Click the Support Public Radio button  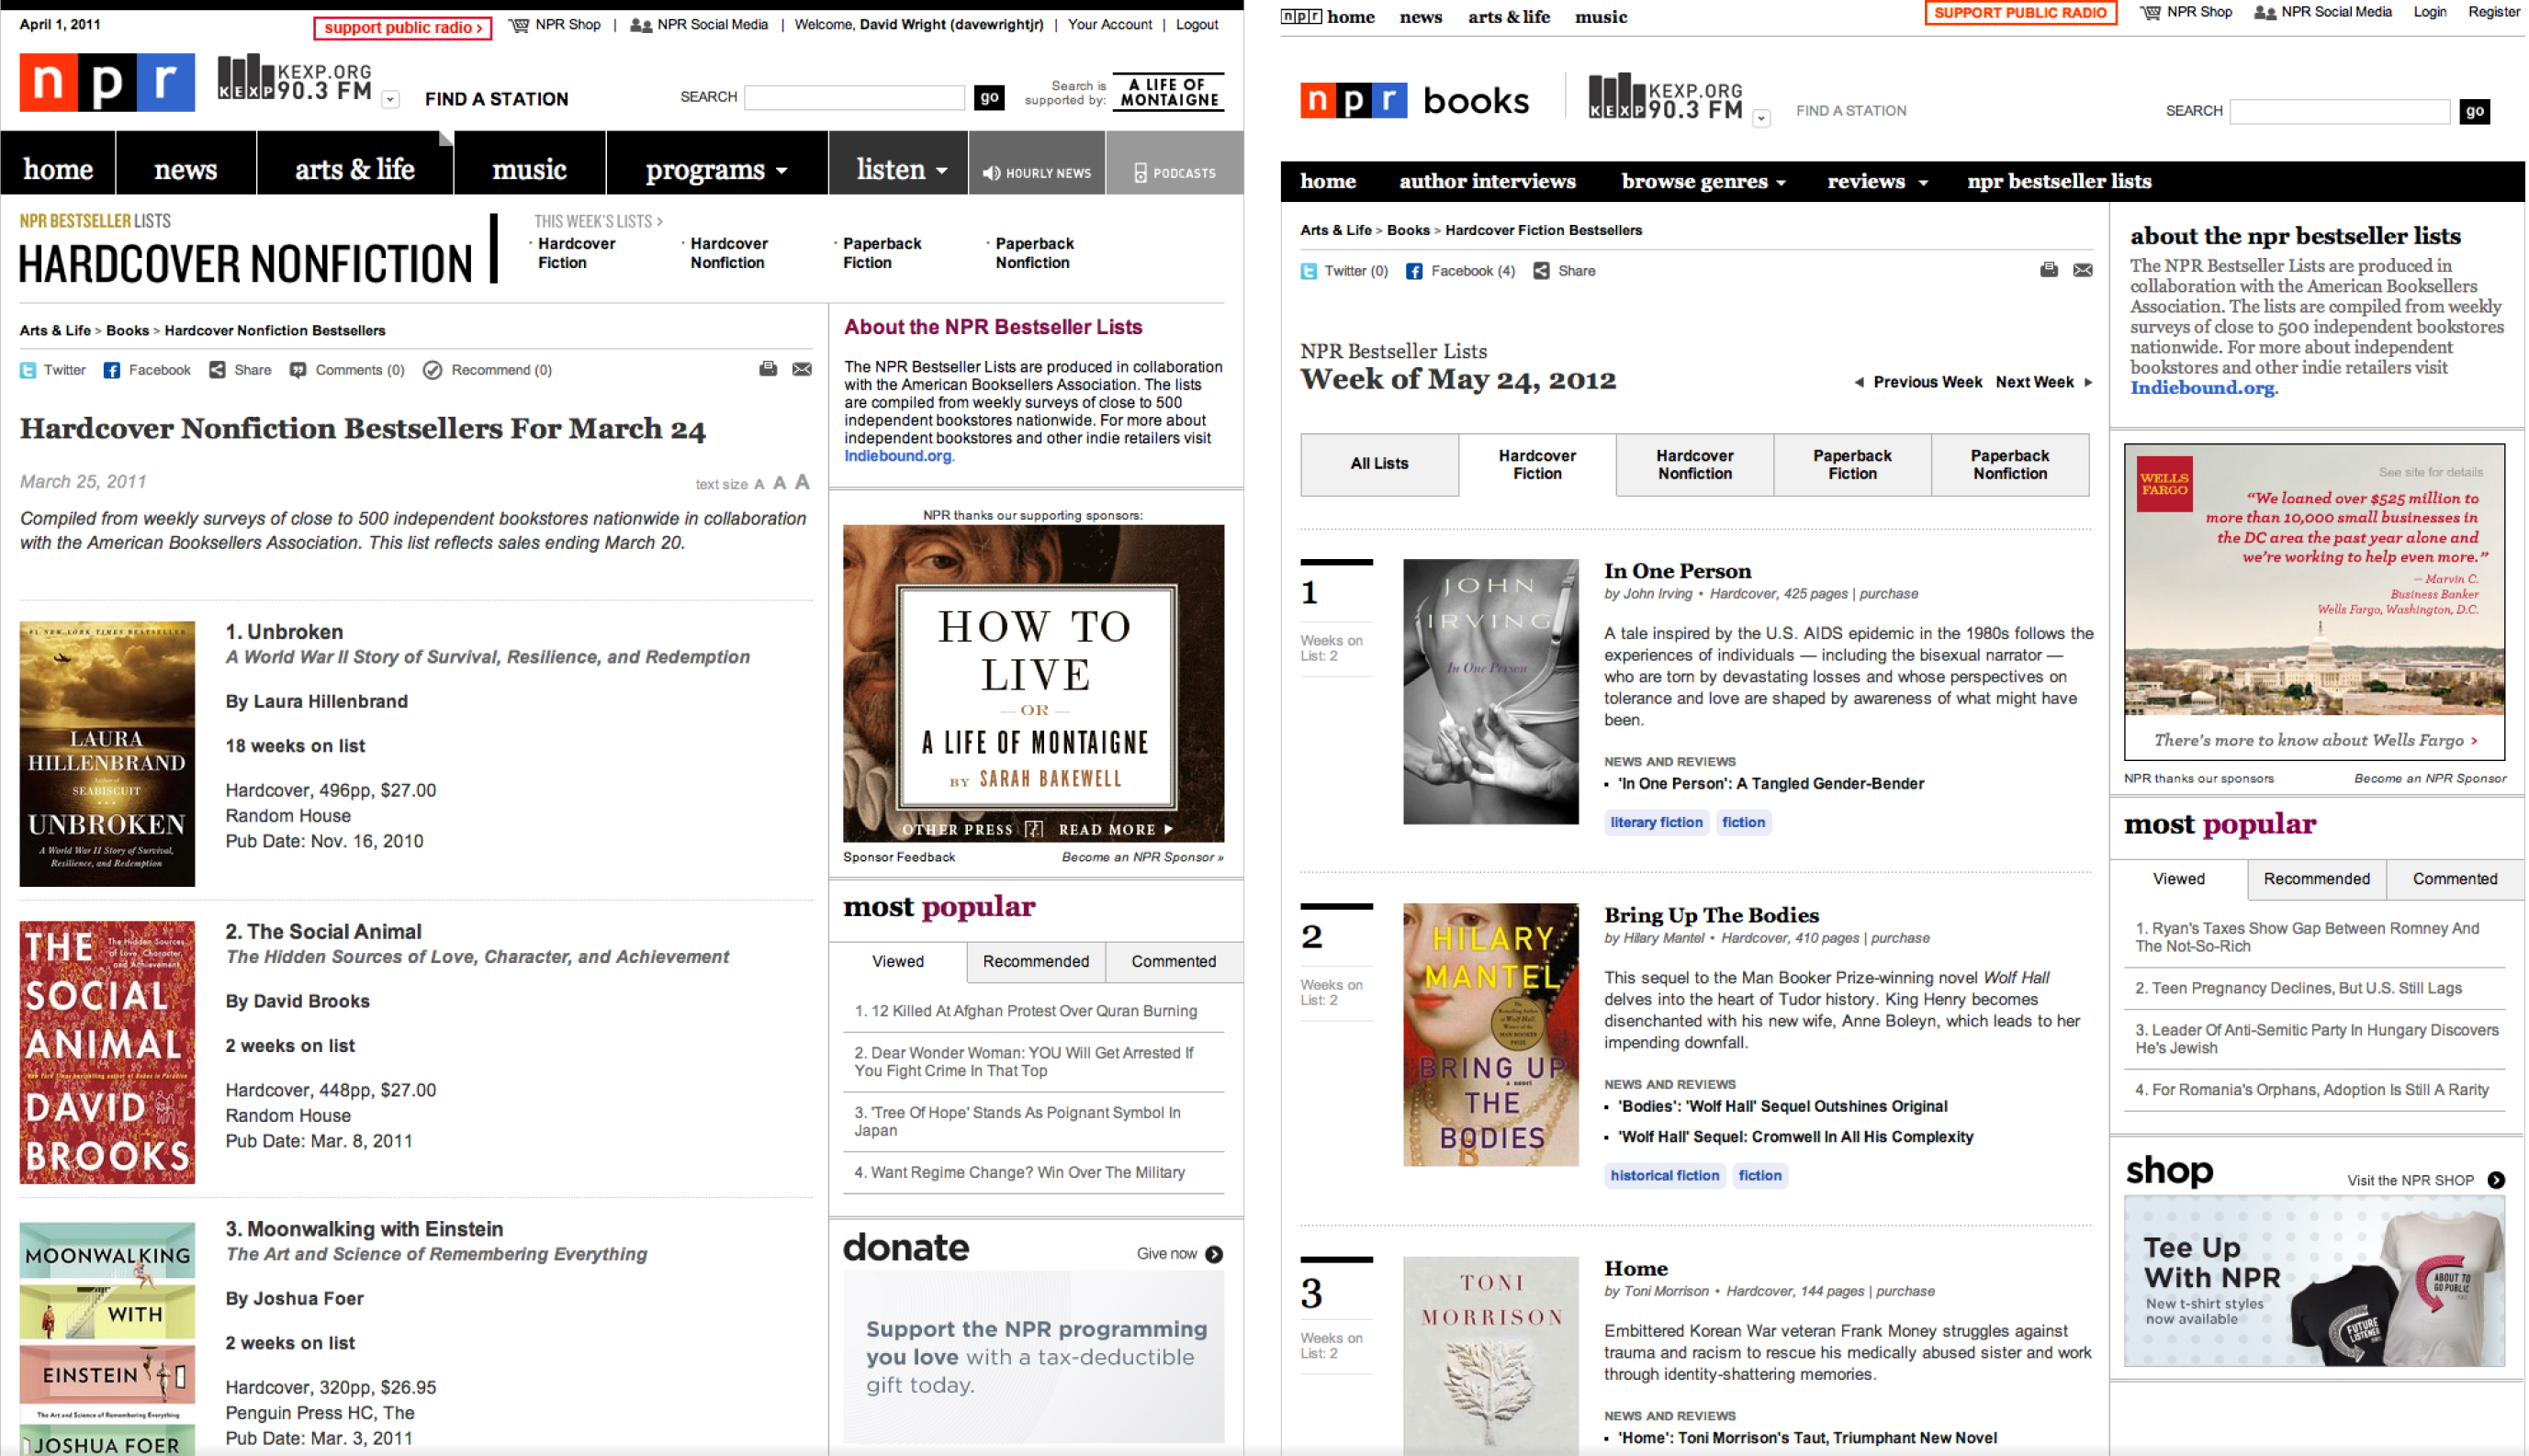(x=2019, y=13)
